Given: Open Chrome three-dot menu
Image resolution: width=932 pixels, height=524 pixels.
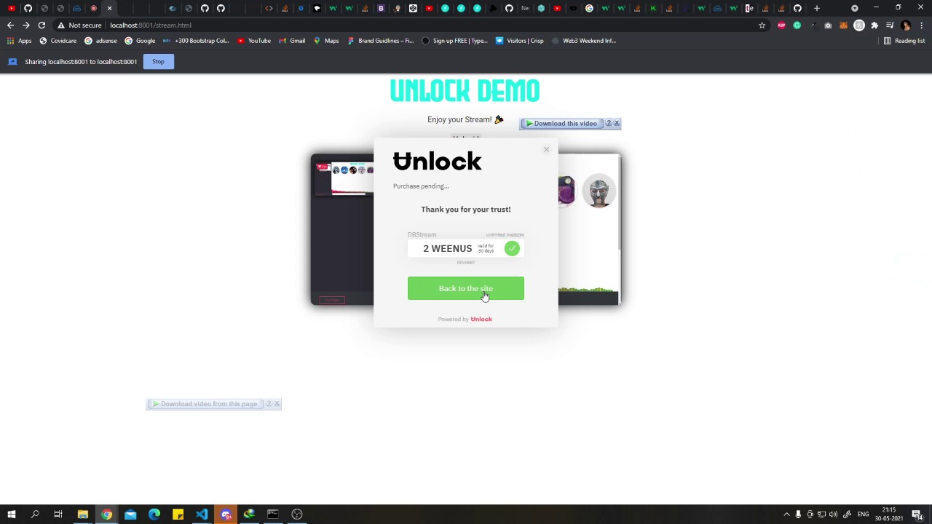Looking at the screenshot, I should pyautogui.click(x=921, y=25).
